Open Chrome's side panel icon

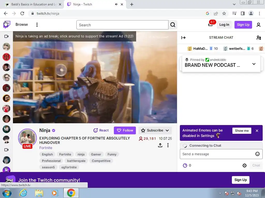(243, 13)
